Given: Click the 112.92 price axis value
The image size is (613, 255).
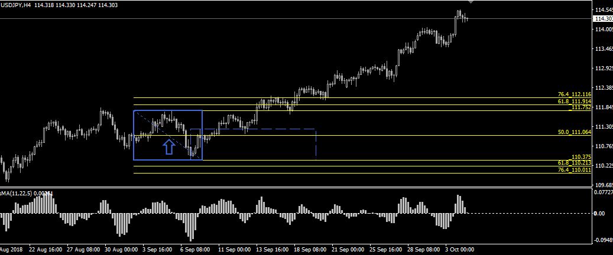Looking at the screenshot, I should [x=604, y=68].
